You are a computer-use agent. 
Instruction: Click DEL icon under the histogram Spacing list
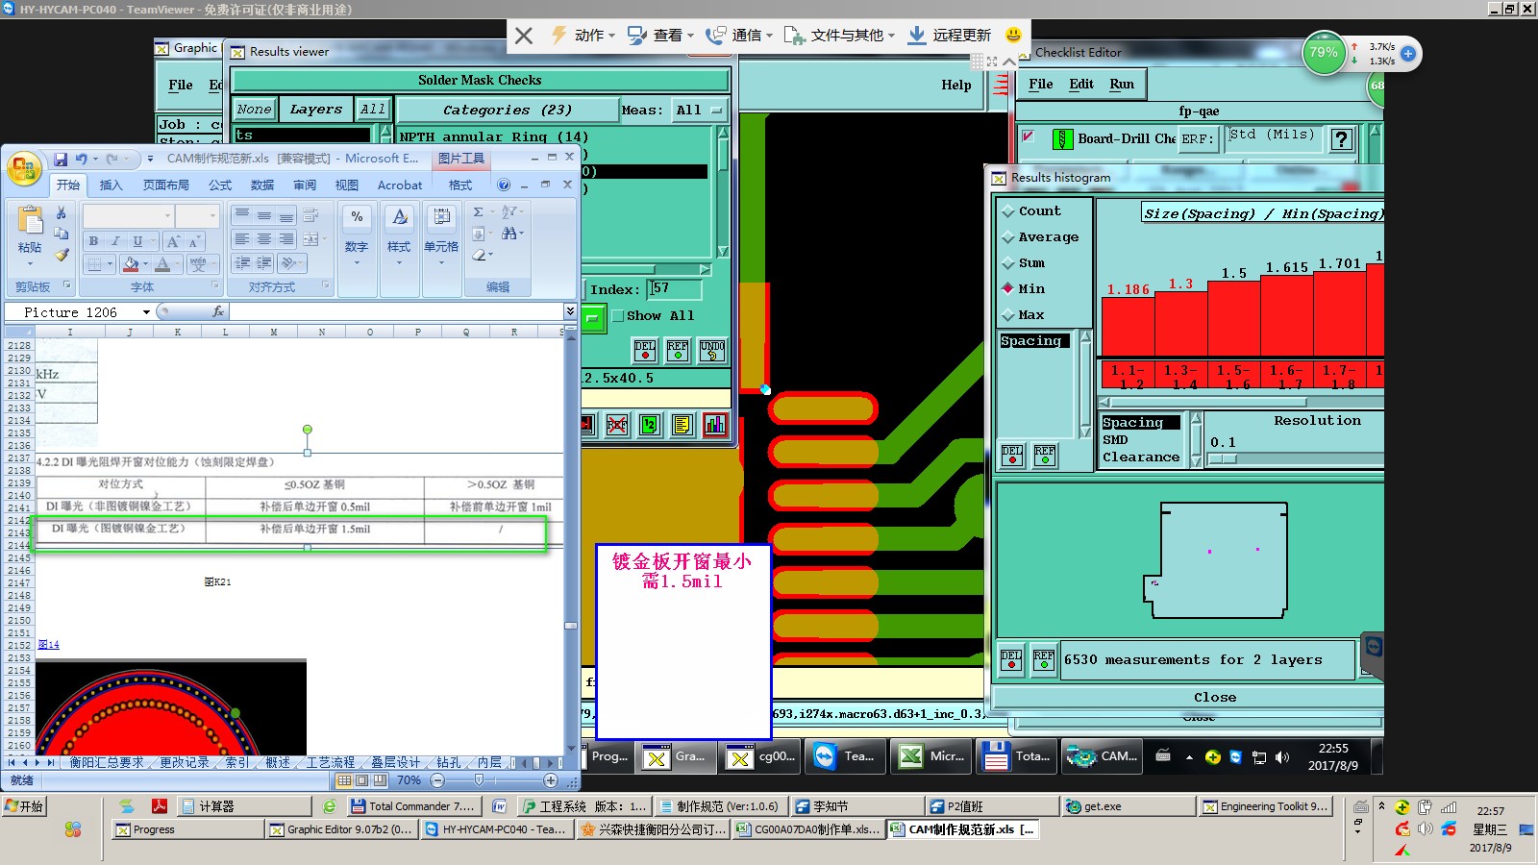(1012, 455)
